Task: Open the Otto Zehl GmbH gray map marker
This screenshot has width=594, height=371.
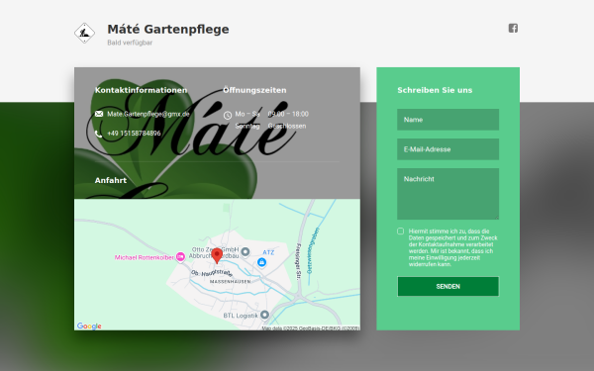Action: 246,251
